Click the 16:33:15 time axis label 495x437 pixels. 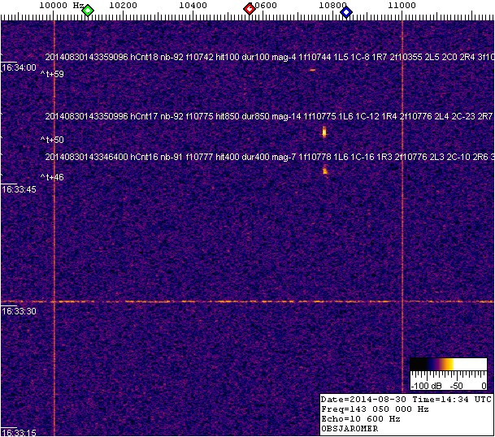(x=19, y=432)
